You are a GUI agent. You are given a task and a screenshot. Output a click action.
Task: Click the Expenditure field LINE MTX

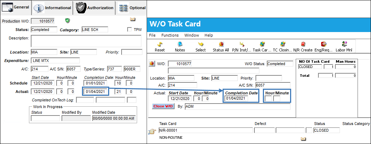pyautogui.click(x=55, y=60)
